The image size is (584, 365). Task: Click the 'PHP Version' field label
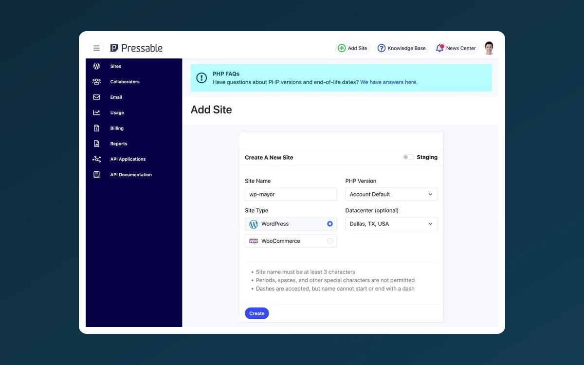coord(361,181)
